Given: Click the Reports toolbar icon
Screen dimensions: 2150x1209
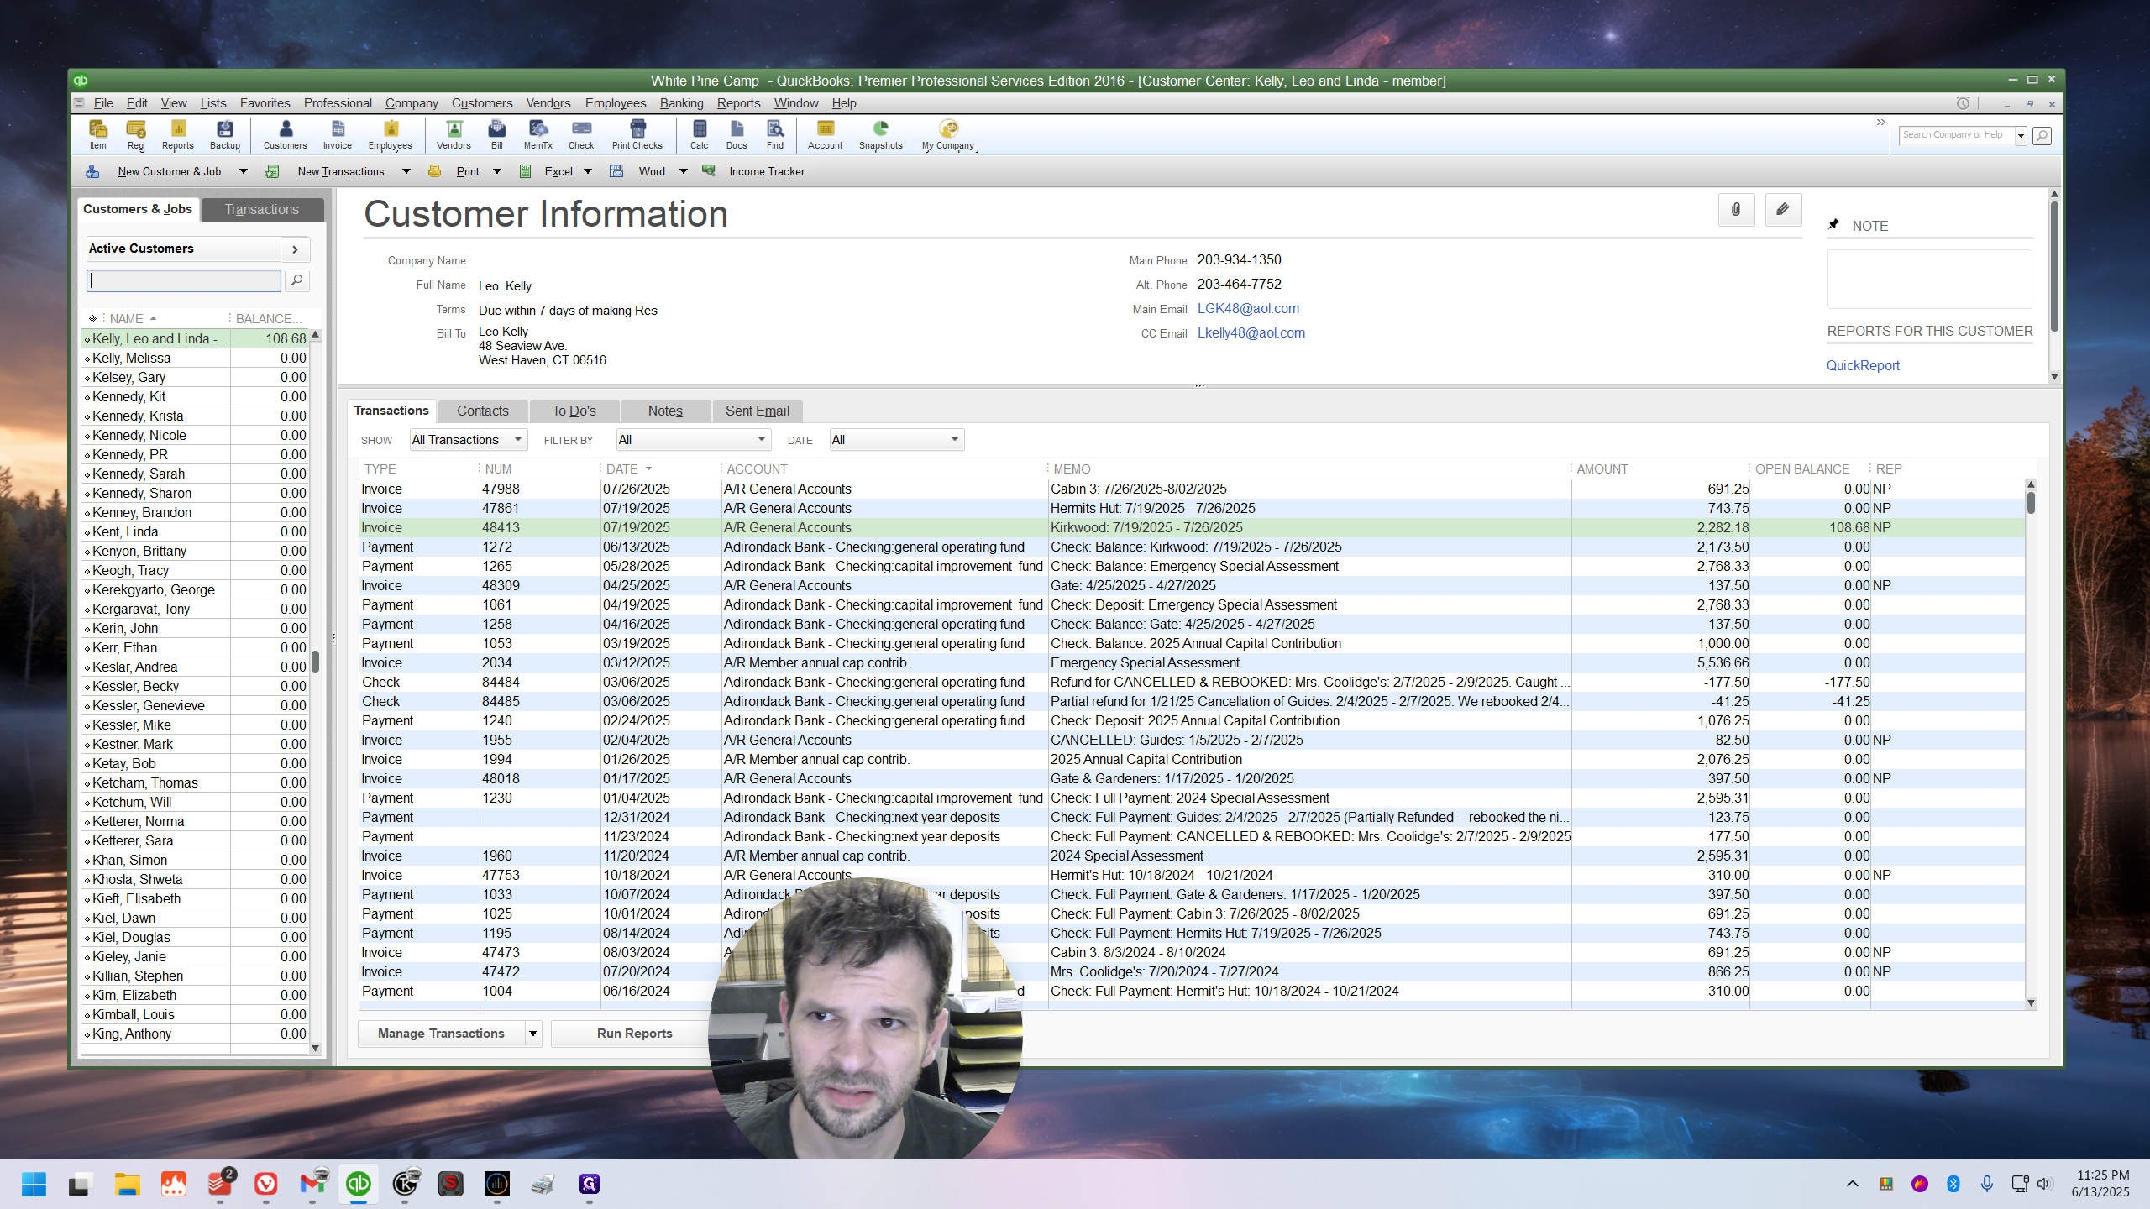Looking at the screenshot, I should click(178, 134).
